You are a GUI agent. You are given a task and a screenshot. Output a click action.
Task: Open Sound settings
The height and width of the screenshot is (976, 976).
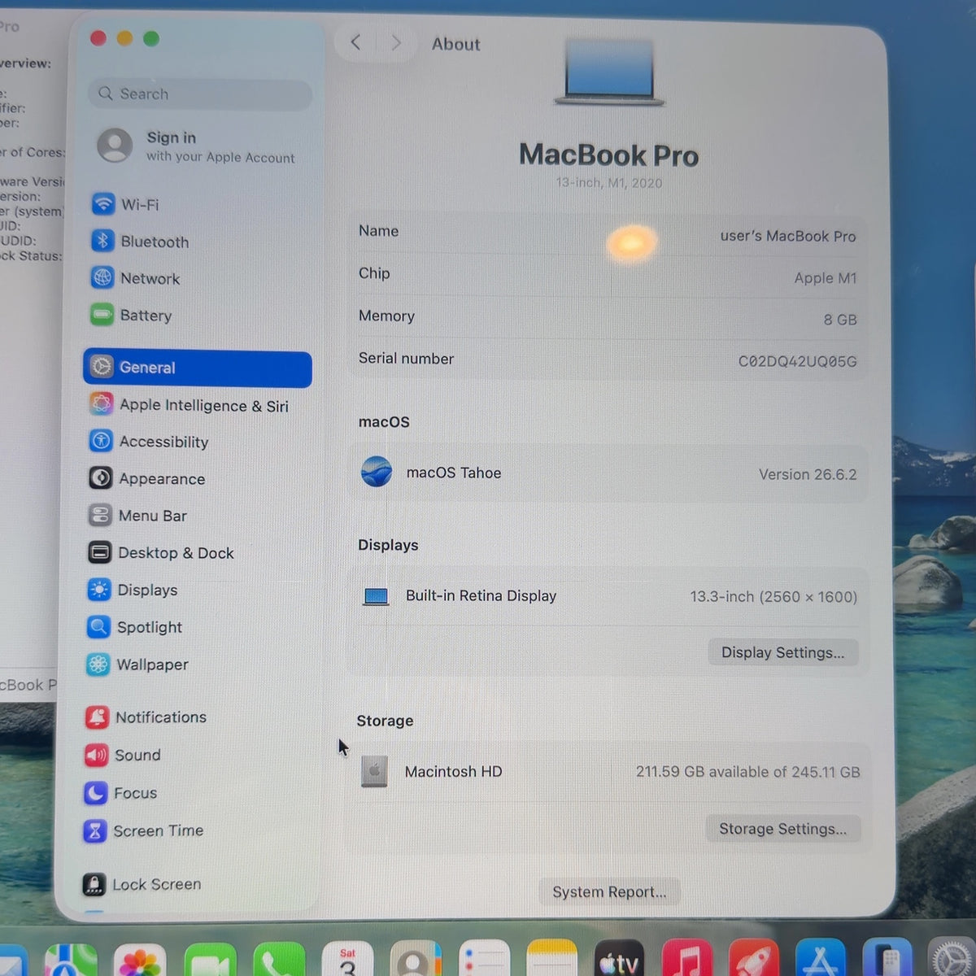coord(123,755)
